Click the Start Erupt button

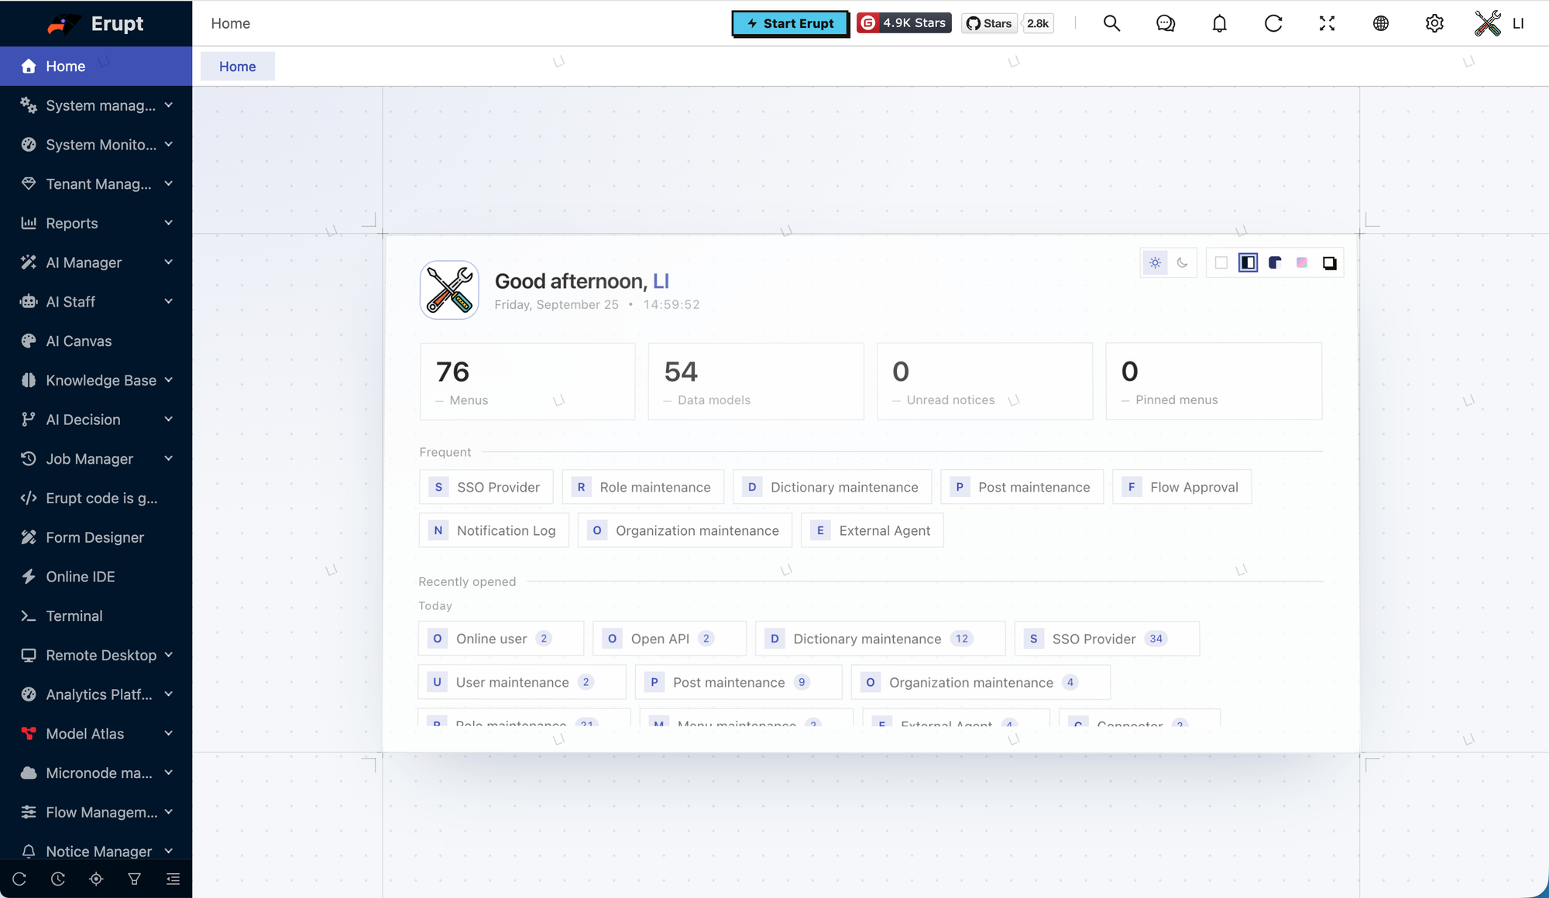[x=790, y=23]
